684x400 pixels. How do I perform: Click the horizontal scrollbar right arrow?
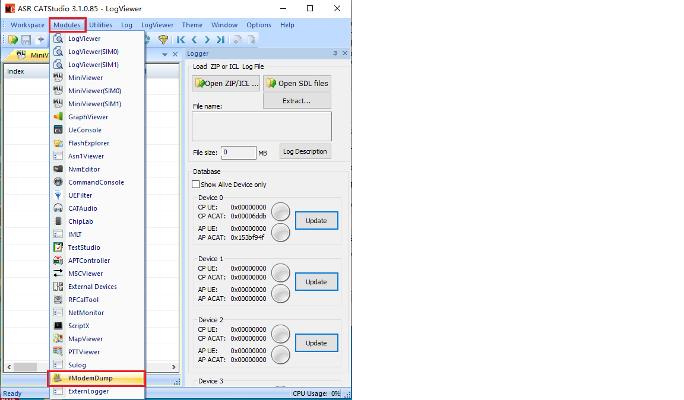click(x=173, y=367)
